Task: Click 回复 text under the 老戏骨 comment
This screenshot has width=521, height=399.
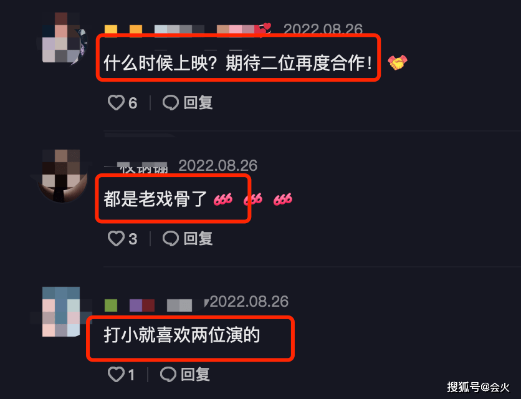Action: click(198, 238)
